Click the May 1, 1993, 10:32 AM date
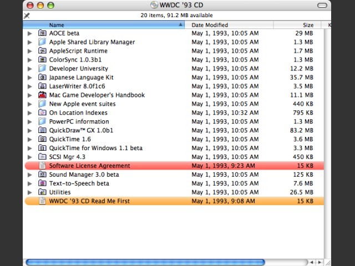Image resolution: width=355 pixels, height=266 pixels. click(x=225, y=112)
